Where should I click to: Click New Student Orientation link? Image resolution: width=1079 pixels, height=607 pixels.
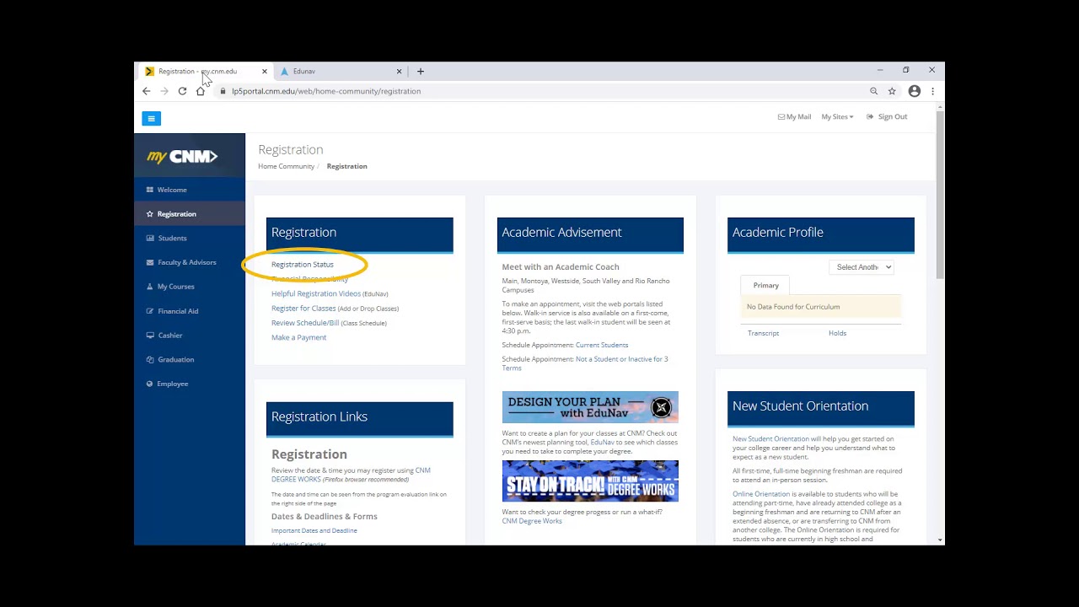(770, 438)
